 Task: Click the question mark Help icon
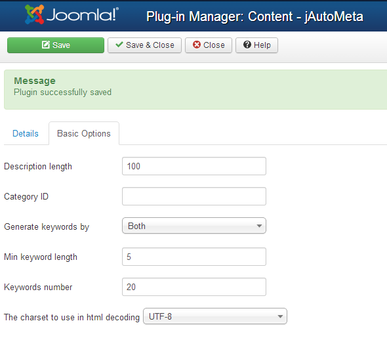[247, 45]
